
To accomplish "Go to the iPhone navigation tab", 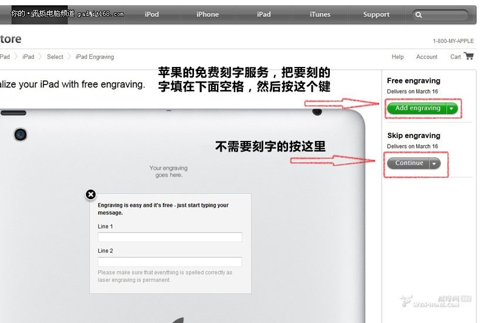I will click(x=208, y=15).
